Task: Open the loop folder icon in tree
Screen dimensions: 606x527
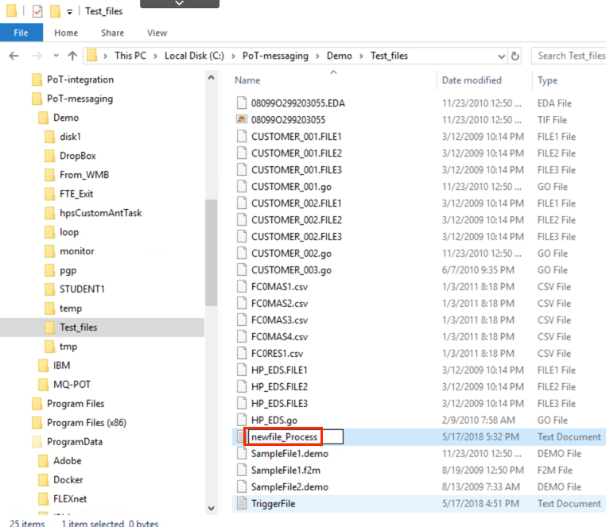Action: click(49, 232)
